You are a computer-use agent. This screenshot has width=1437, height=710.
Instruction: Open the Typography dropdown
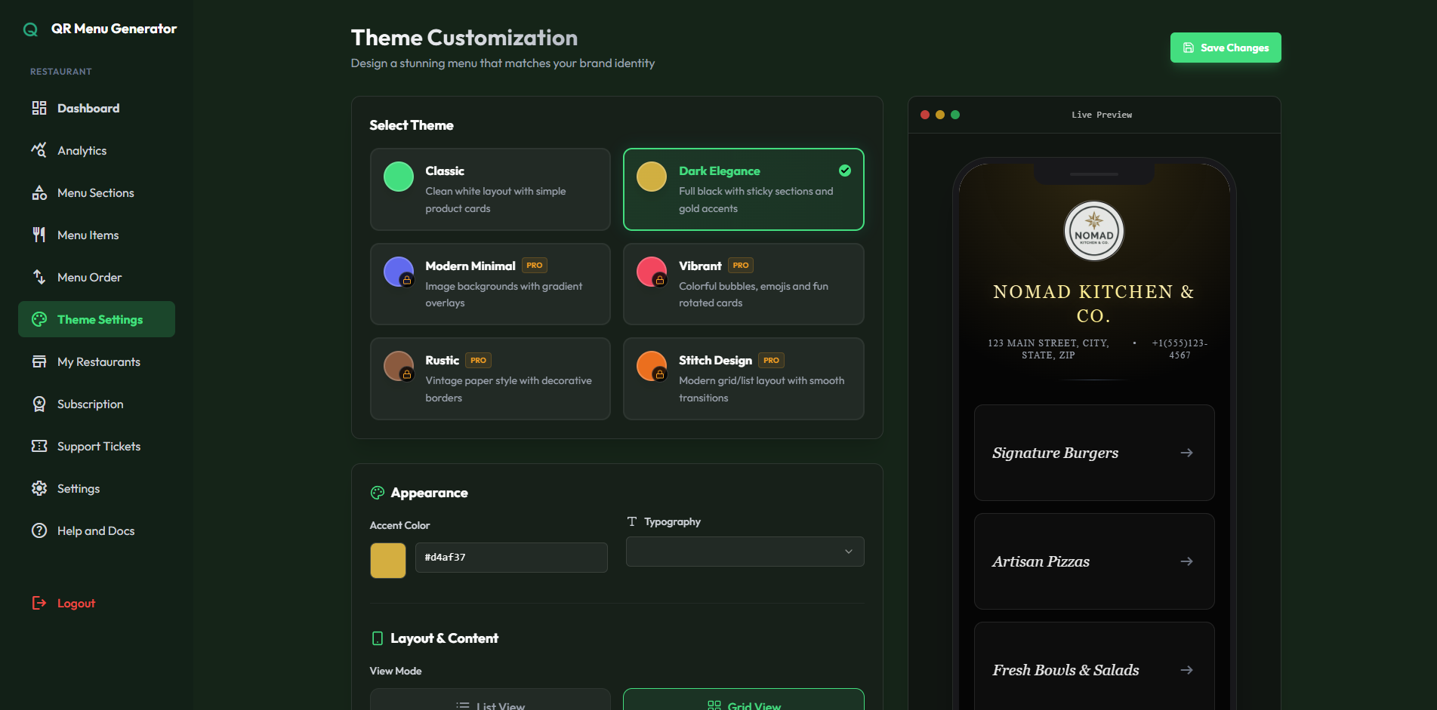[x=744, y=552]
